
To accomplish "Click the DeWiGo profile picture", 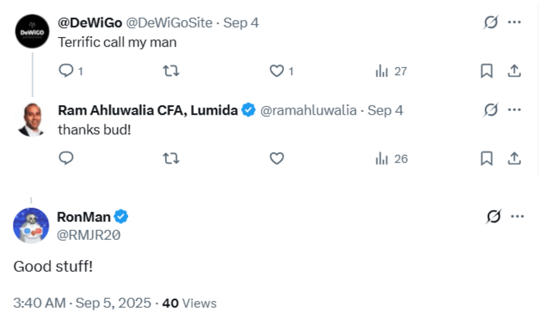I will point(31,31).
